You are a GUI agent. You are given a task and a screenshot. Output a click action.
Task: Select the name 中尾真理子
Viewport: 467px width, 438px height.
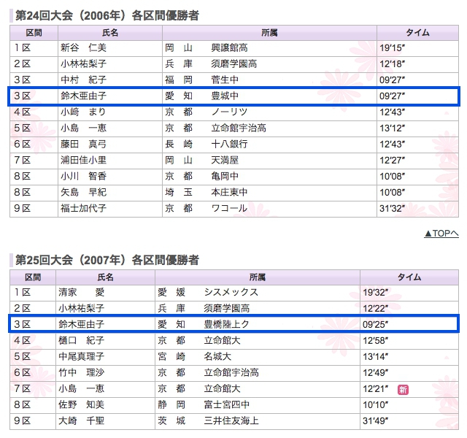(81, 357)
